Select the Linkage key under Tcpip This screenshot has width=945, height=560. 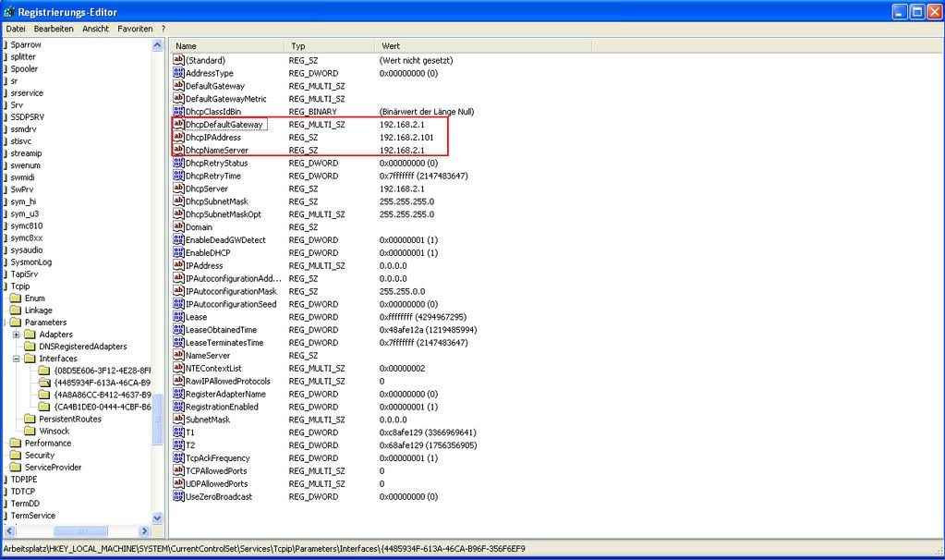coord(38,310)
